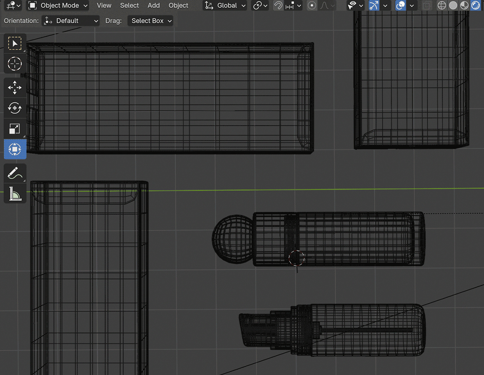Image resolution: width=484 pixels, height=375 pixels.
Task: Open the Drag Select Box dropdown
Action: coord(150,21)
